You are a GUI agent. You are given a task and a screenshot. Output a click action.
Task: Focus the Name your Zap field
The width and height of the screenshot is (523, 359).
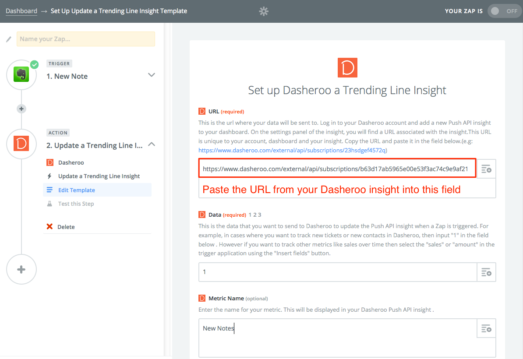pos(86,39)
